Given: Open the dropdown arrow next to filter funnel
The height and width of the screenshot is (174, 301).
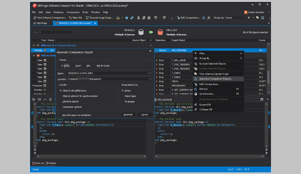Looking at the screenshot, I should pyautogui.click(x=253, y=18).
